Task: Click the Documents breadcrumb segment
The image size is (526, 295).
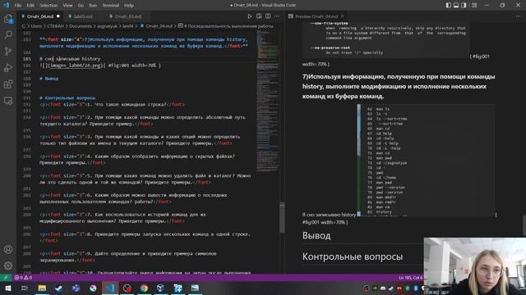Action: (81, 25)
